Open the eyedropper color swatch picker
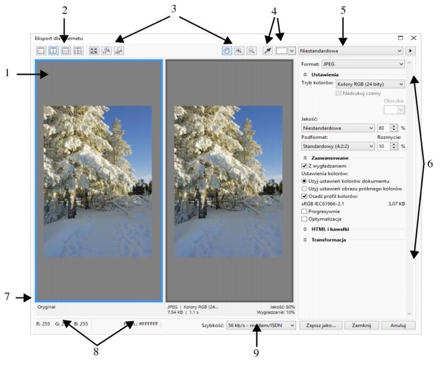Image resolution: width=442 pixels, height=367 pixels. tap(286, 50)
